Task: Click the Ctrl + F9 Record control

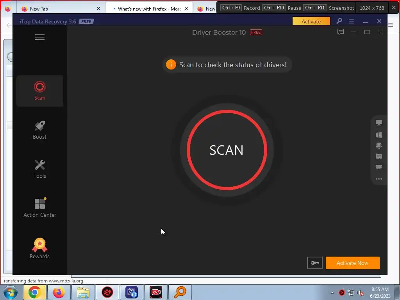Action: coord(240,8)
